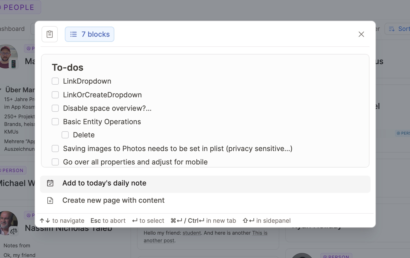The width and height of the screenshot is (410, 258).
Task: Click the PEOPLE tag at top left
Action: [x=19, y=7]
